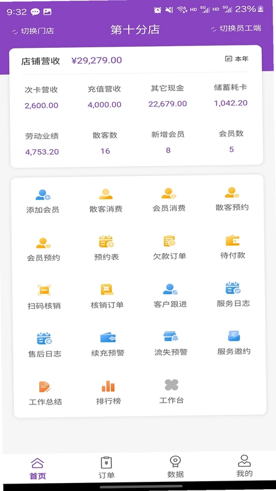Switch to 切换员工端 employee mode
The image size is (276, 491).
pyautogui.click(x=236, y=28)
